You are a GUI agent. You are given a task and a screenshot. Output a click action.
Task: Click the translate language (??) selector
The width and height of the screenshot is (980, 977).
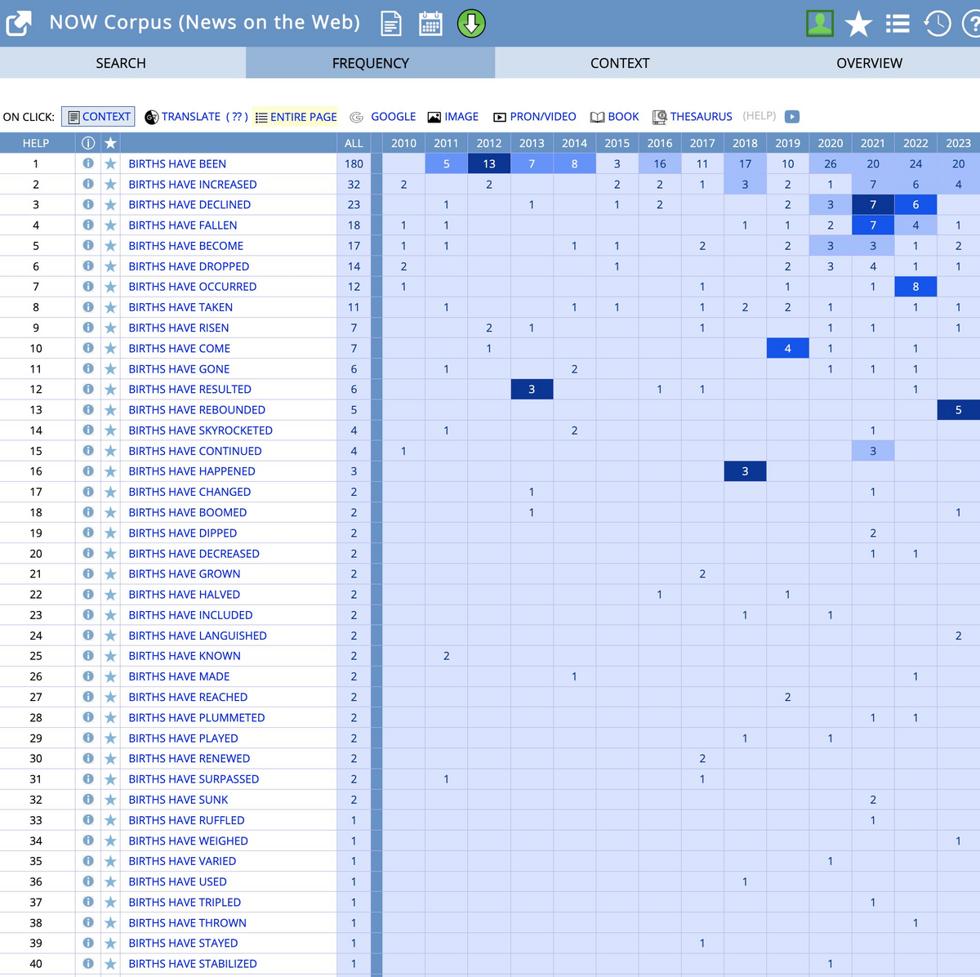point(237,117)
